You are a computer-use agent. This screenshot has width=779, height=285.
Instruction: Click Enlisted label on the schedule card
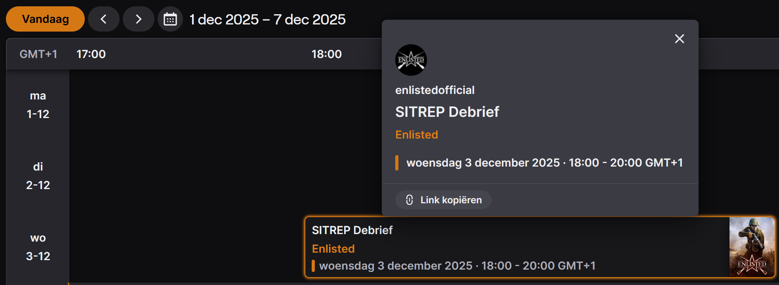click(x=333, y=249)
